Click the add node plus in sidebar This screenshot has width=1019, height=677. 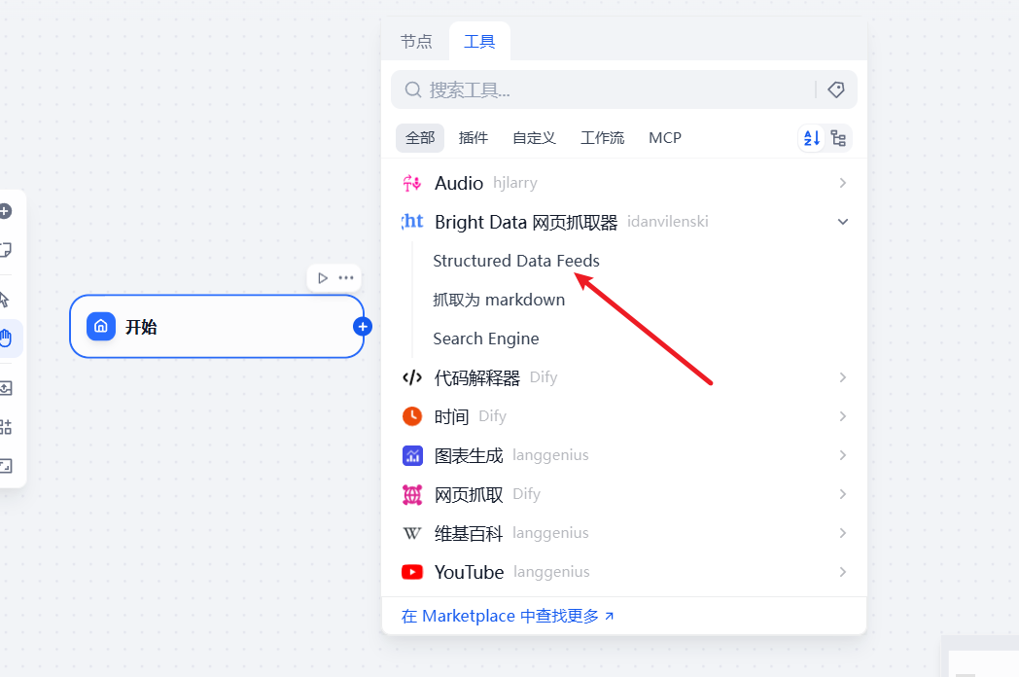[x=5, y=211]
